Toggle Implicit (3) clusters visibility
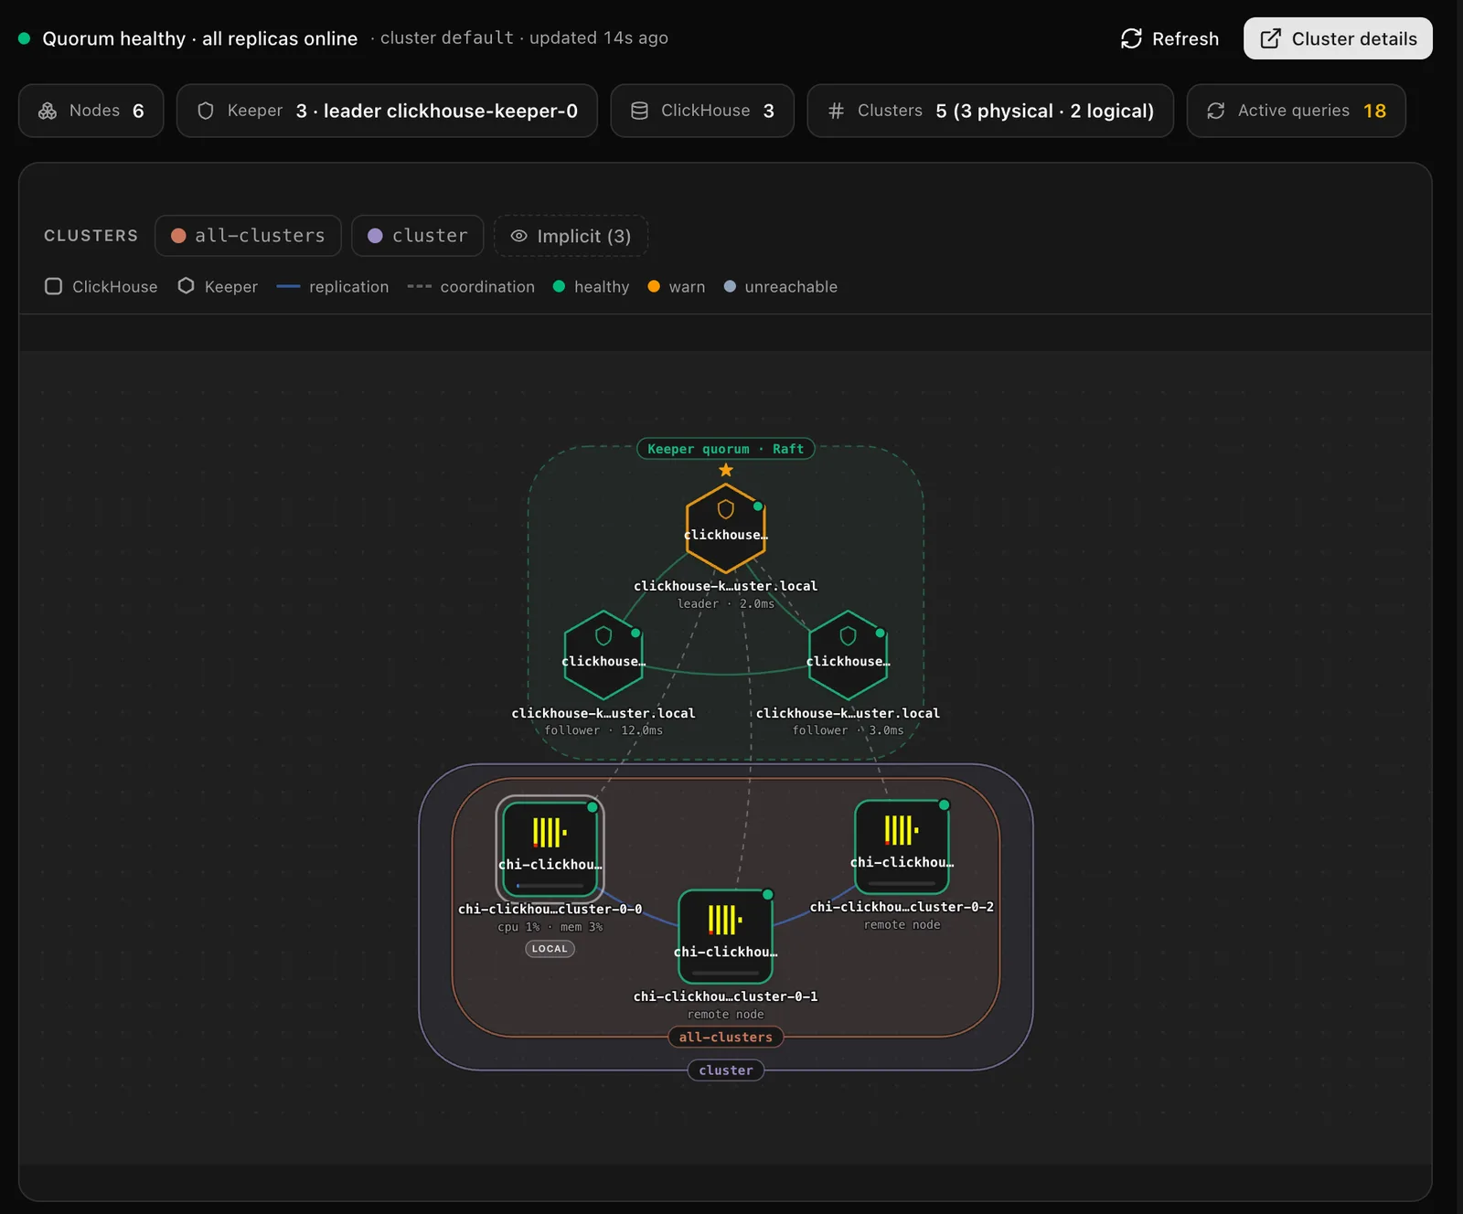The image size is (1463, 1214). coord(571,236)
